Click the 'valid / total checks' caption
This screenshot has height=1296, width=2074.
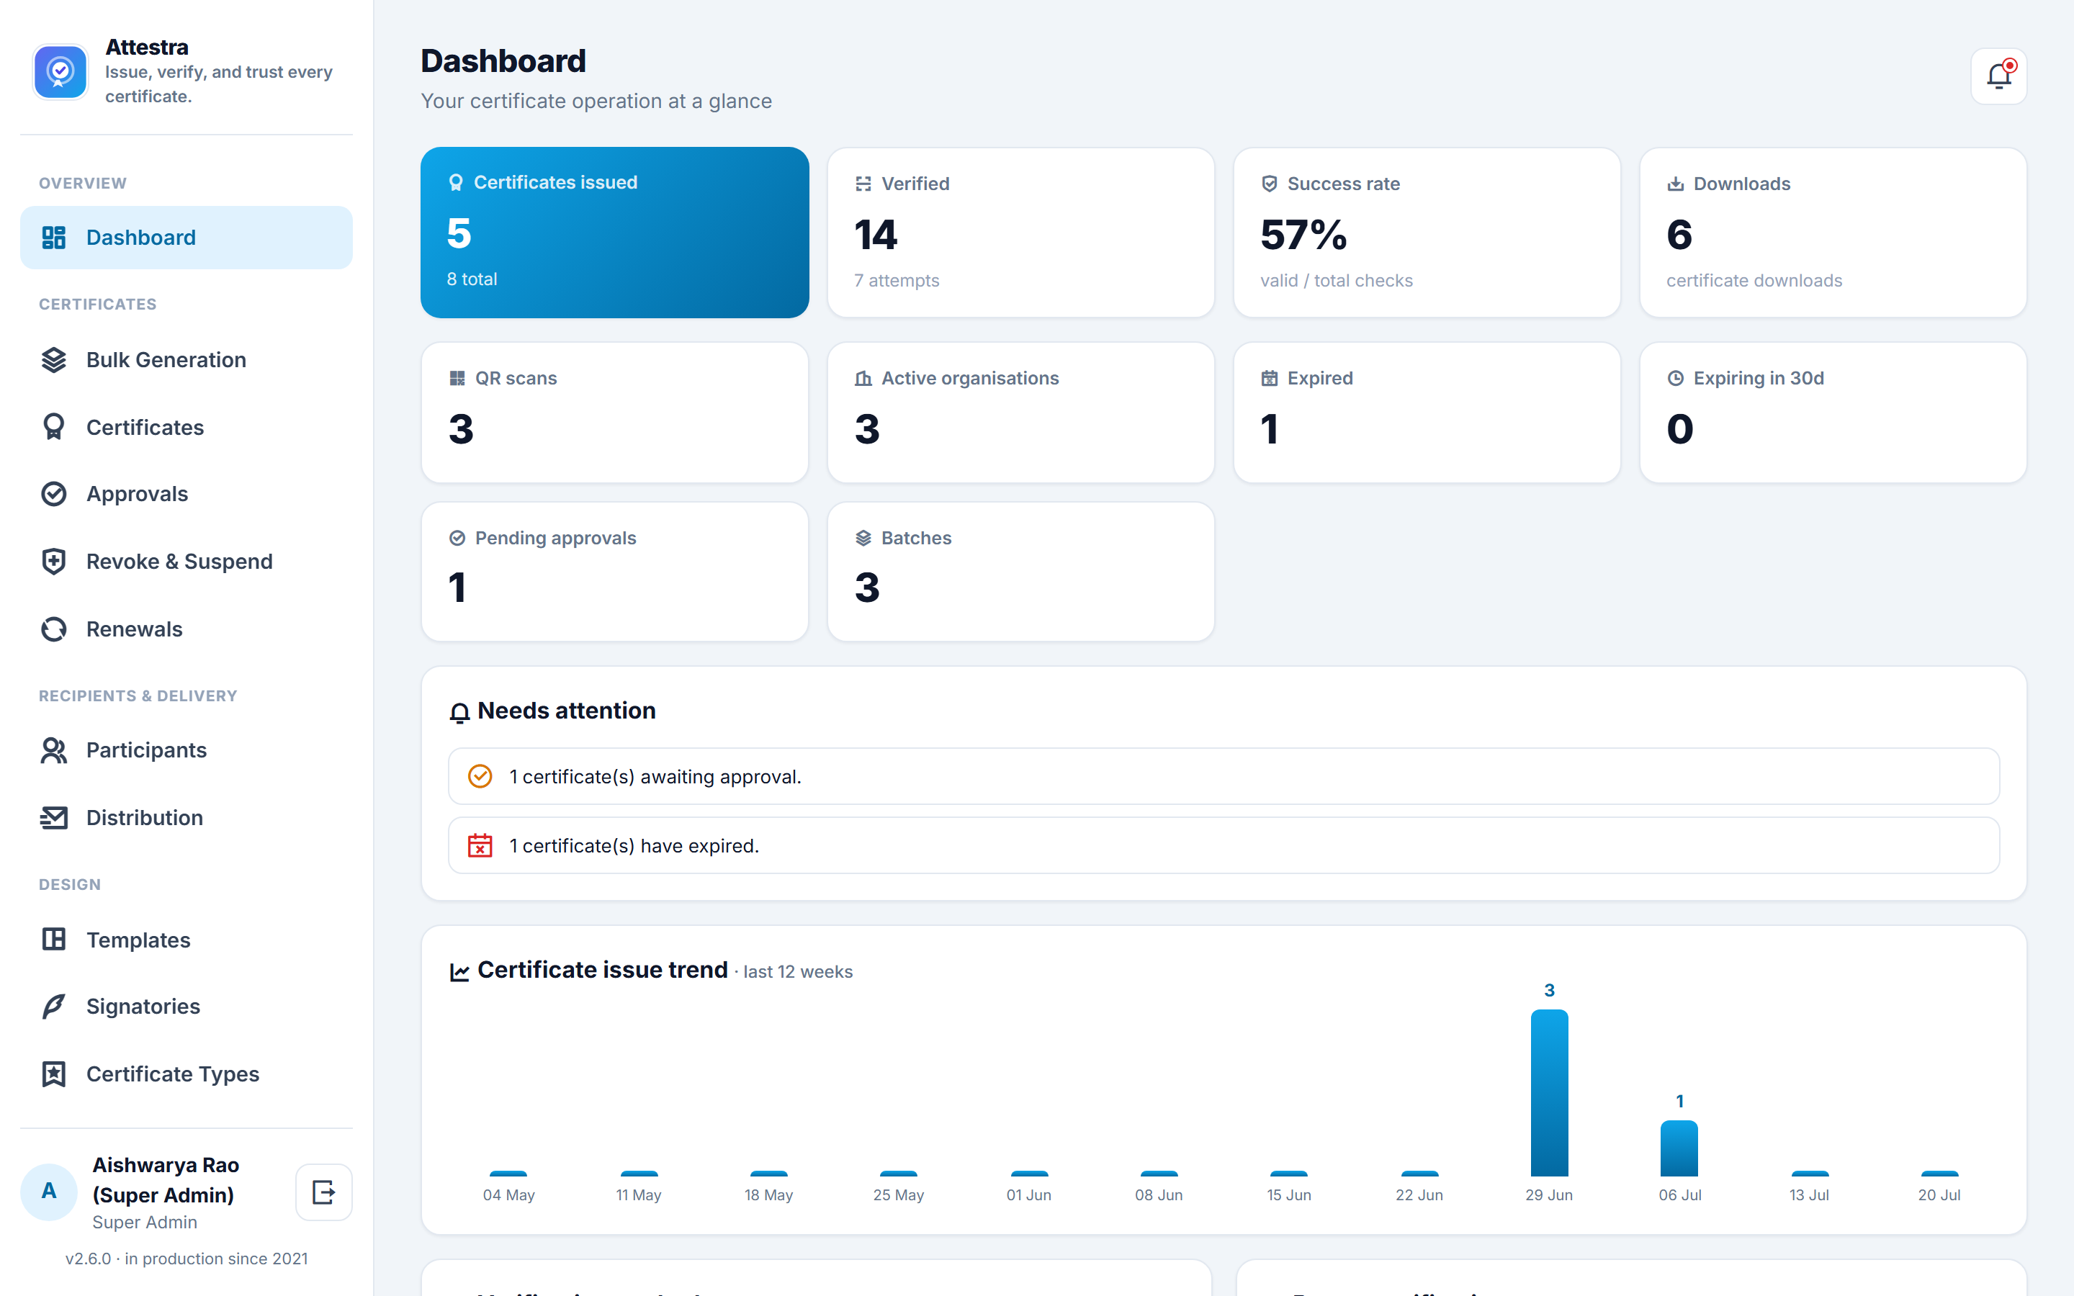(1336, 280)
